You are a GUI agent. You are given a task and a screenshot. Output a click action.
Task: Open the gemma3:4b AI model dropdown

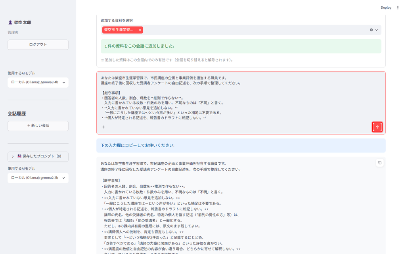coord(38,83)
